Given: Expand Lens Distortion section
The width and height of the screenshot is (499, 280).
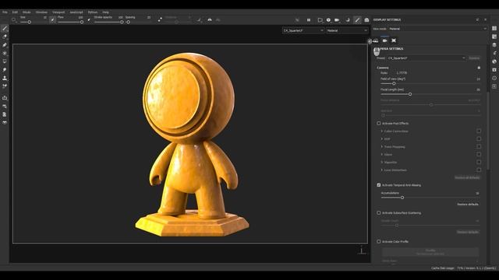Looking at the screenshot, I should click(x=381, y=170).
